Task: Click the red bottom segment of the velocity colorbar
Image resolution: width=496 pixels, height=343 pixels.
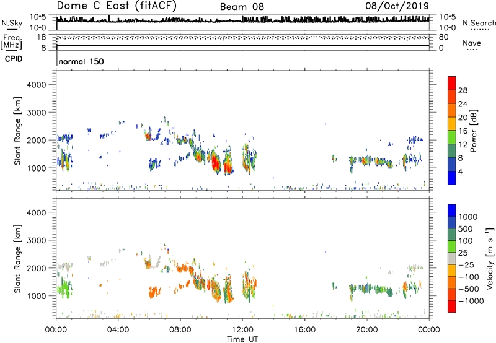Action: [x=452, y=306]
